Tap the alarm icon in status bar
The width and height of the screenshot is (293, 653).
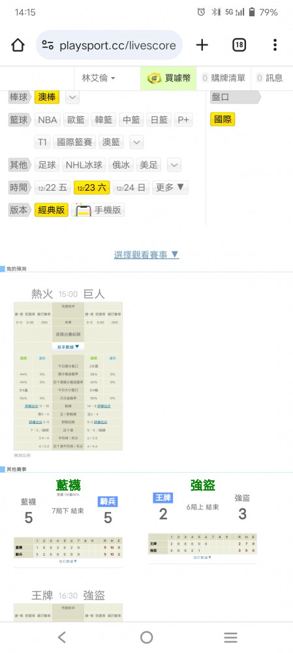click(x=201, y=12)
